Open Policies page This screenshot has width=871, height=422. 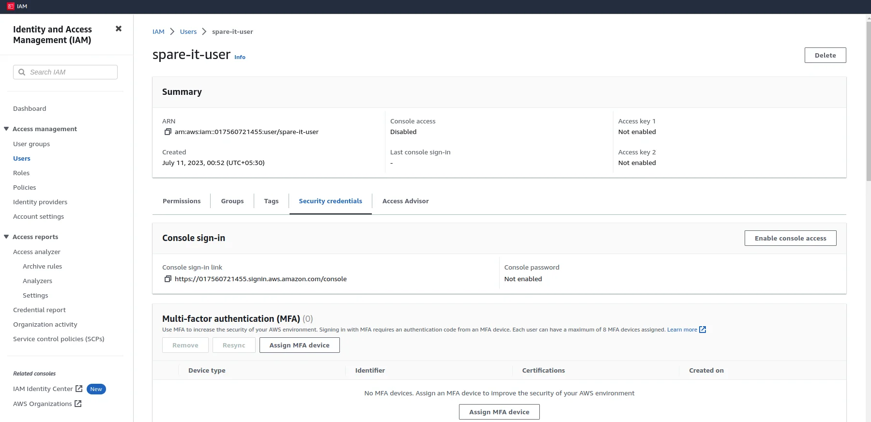coord(25,187)
